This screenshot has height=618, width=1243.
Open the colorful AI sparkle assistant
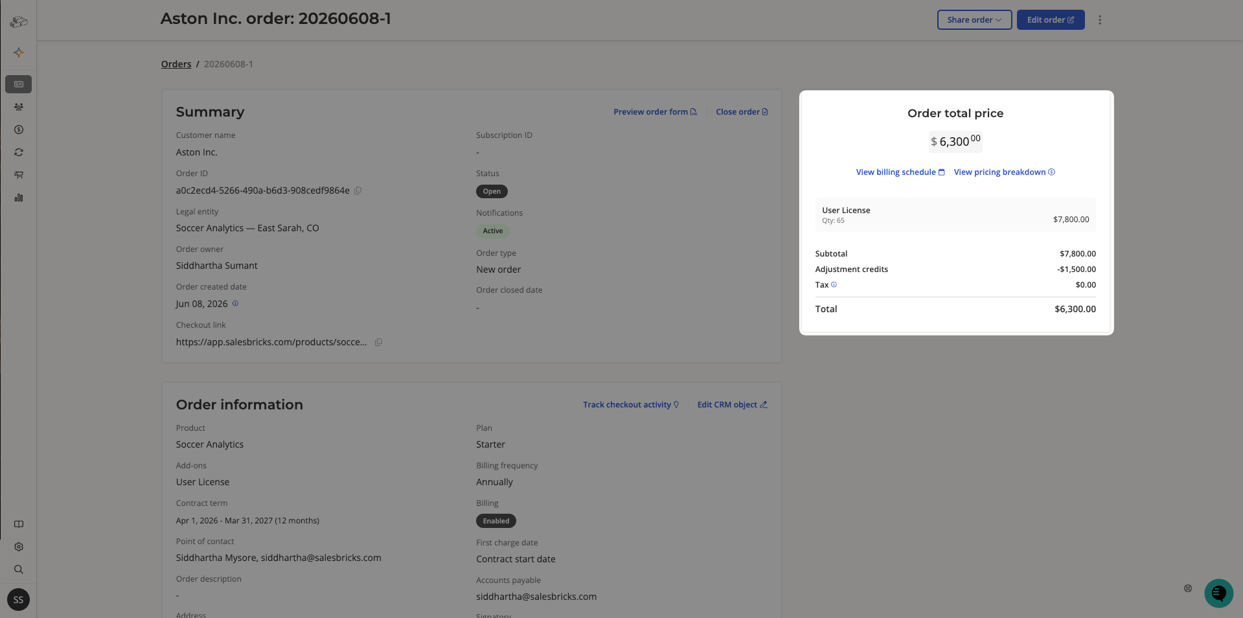coord(19,52)
